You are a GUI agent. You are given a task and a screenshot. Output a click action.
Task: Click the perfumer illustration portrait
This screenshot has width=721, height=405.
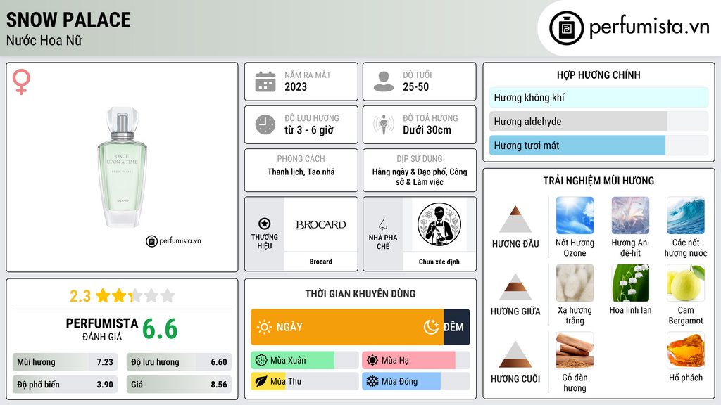[x=439, y=224]
